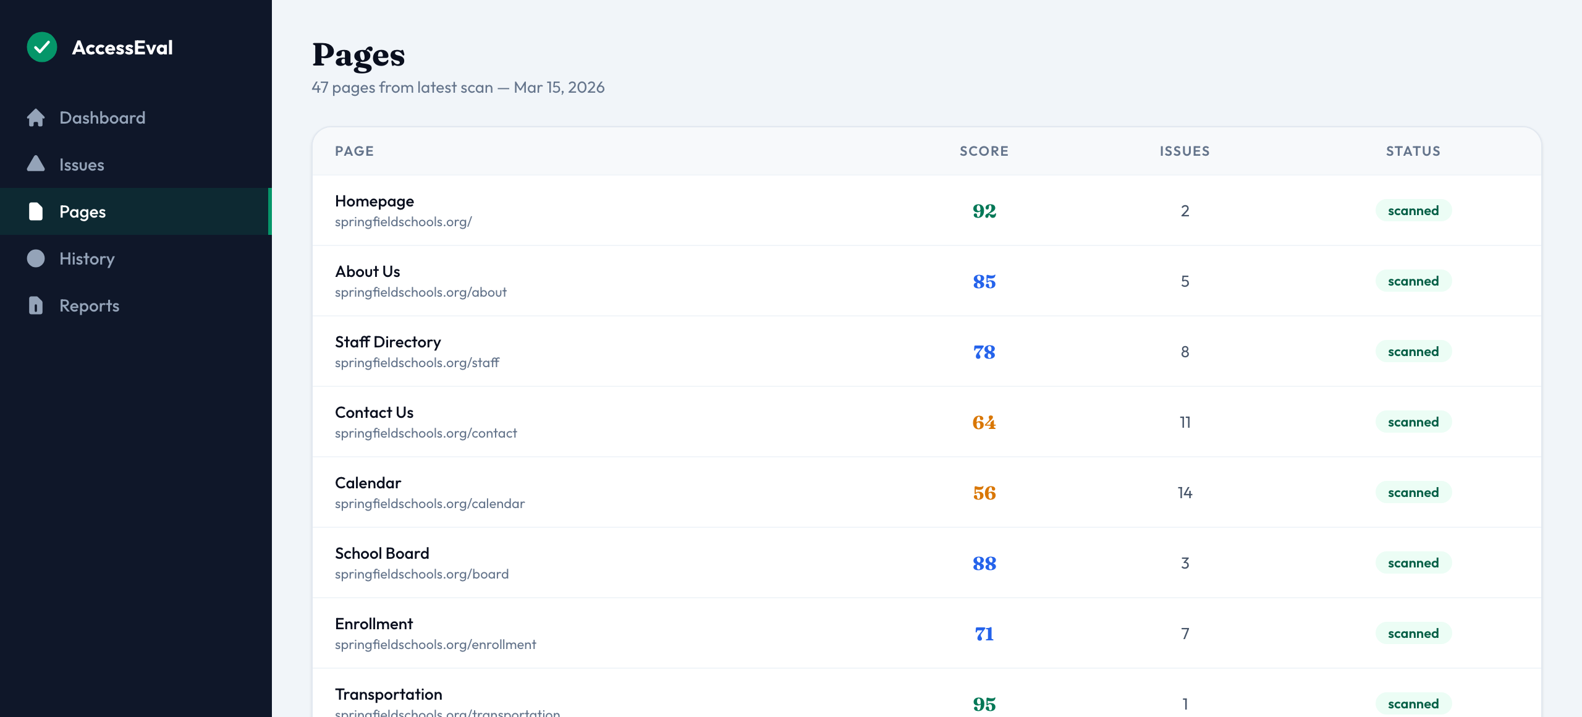
Task: Open the springfieldschools.org/about link
Action: pyautogui.click(x=421, y=292)
